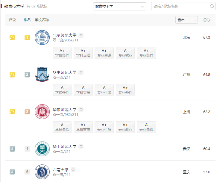Image resolution: width=217 pixels, height=182 pixels.
Task: Click 北京师范大学 学校条件 A+ tag
Action: 62,53
